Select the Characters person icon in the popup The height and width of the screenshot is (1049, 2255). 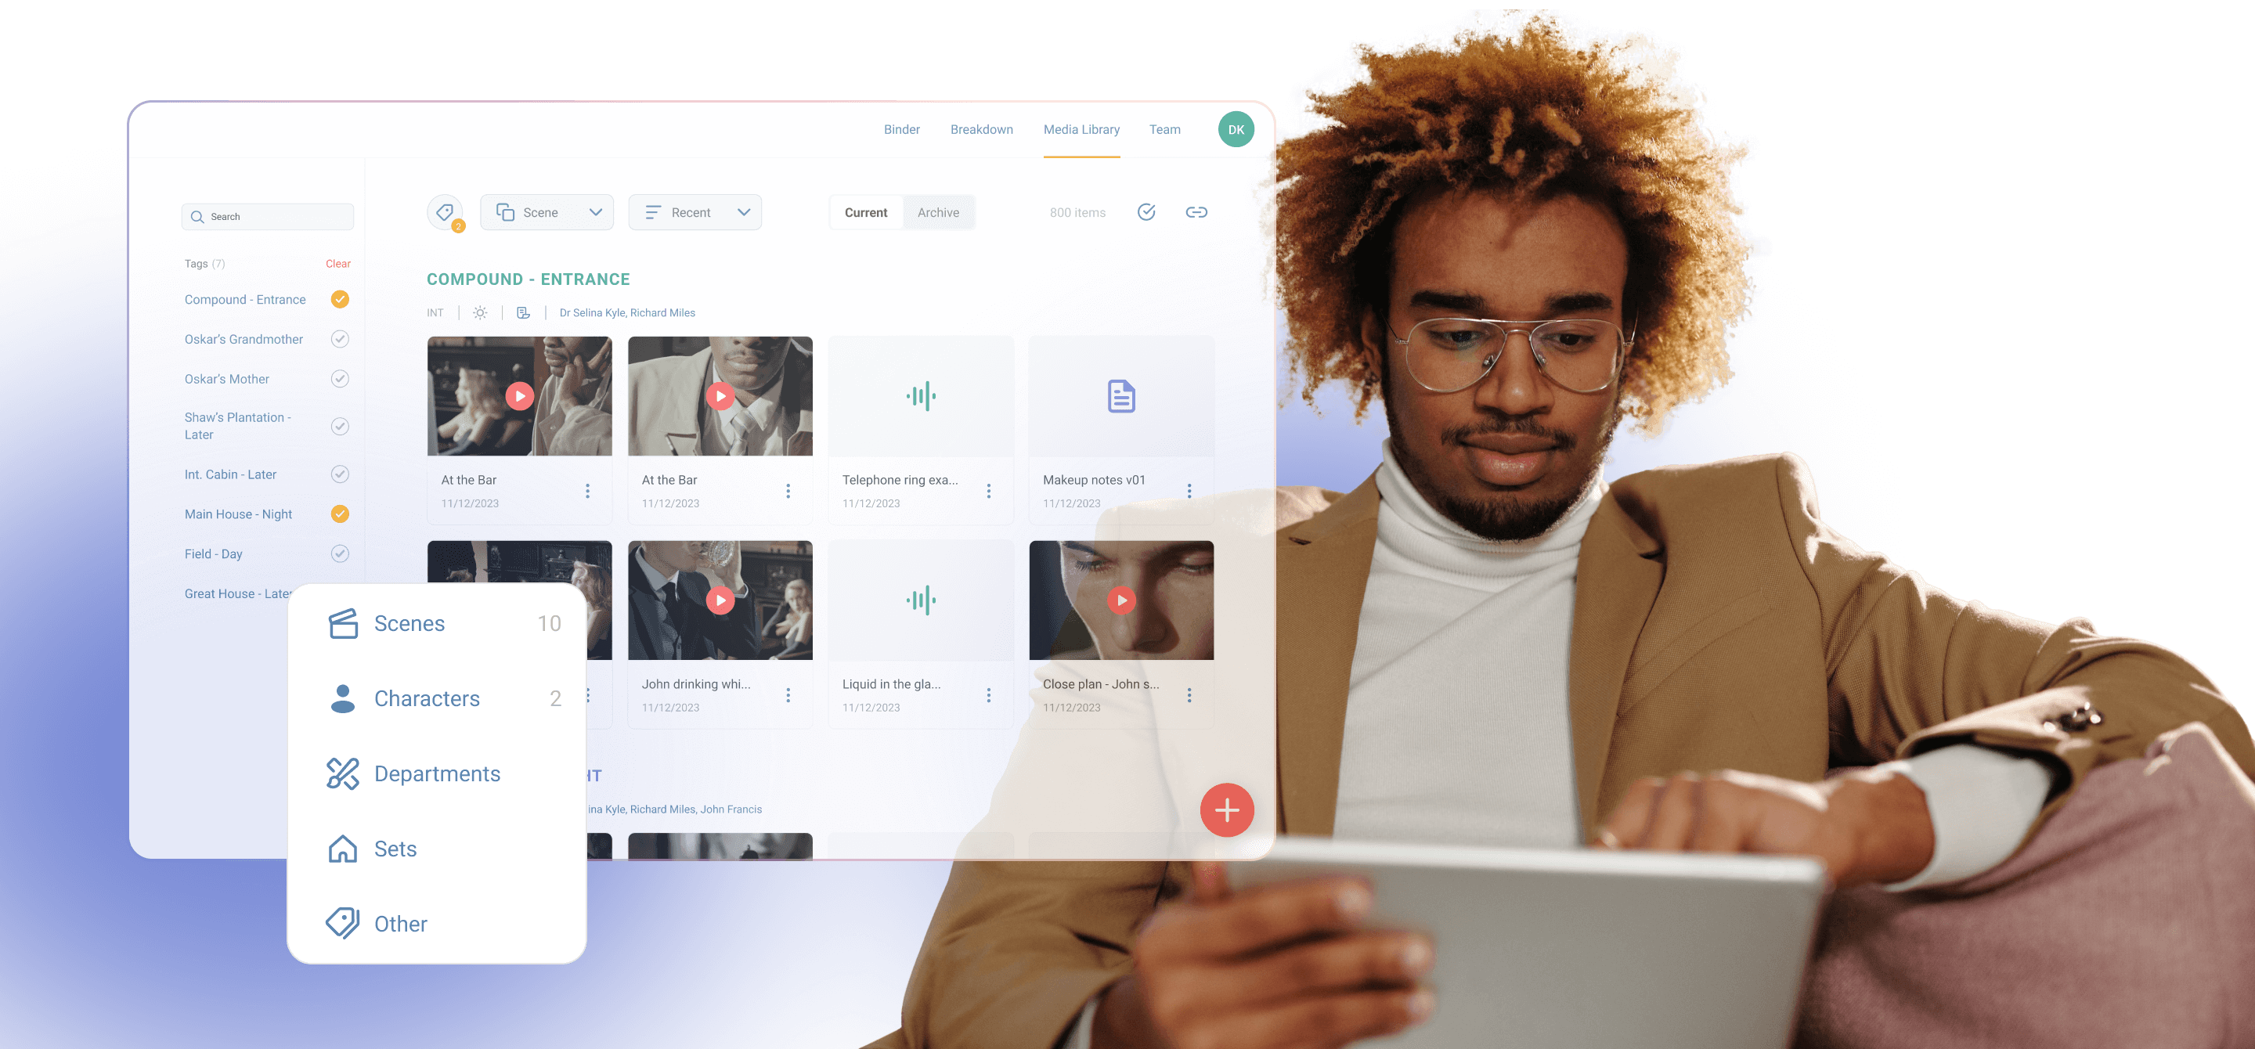(343, 698)
